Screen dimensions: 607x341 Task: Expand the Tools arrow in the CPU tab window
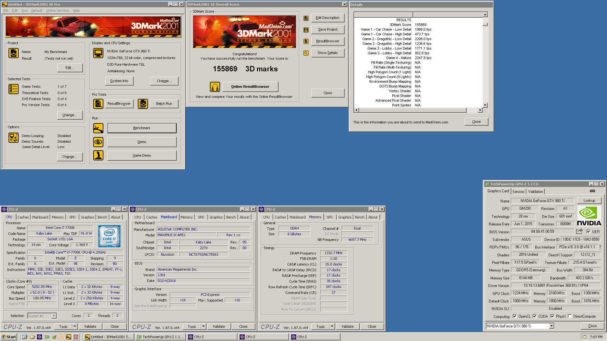(75, 326)
